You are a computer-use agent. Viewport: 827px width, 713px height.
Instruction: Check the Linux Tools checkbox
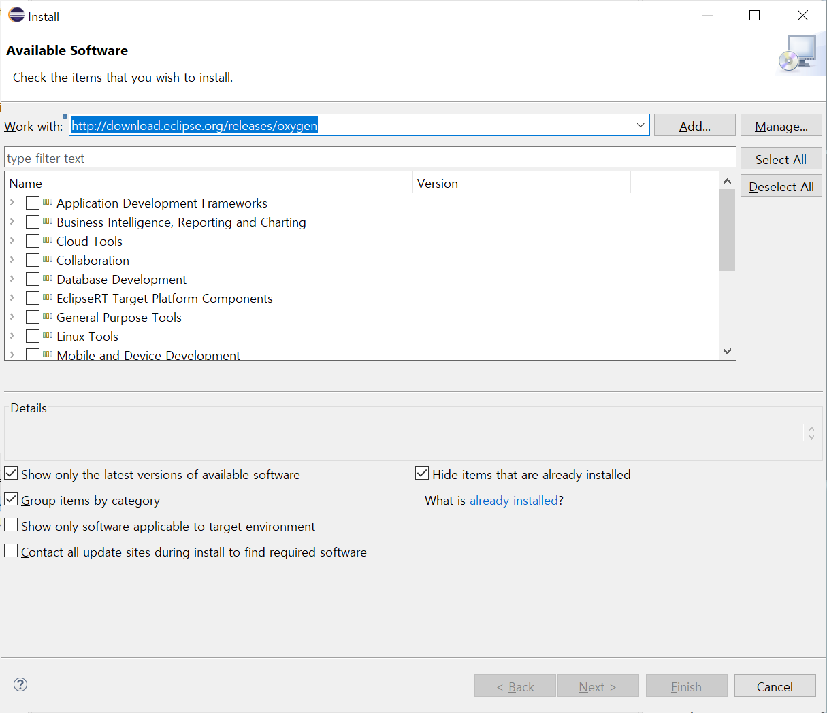[x=33, y=336]
